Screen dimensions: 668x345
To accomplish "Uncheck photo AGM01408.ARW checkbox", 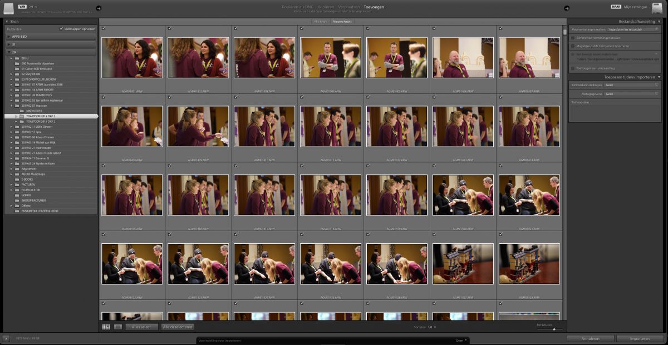I will 104,97.
